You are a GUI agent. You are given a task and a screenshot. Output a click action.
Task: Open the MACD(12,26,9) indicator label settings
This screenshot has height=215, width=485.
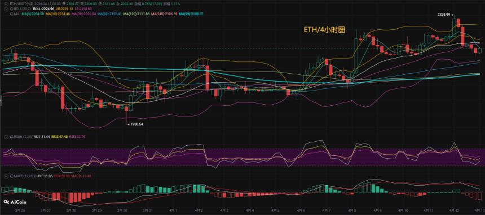click(x=25, y=176)
